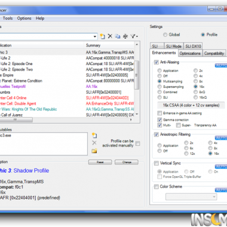Screen dimensions: 227x227
Task: Click the copy profile icon
Action: click(x=118, y=36)
